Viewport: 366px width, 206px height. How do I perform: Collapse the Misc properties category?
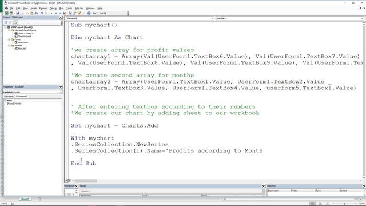5,101
